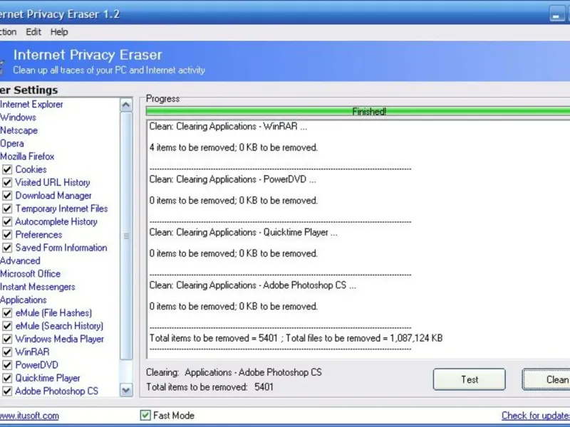Uncheck Quicktime Player checkbox
Screen dimensions: 570x427
pyautogui.click(x=7, y=379)
